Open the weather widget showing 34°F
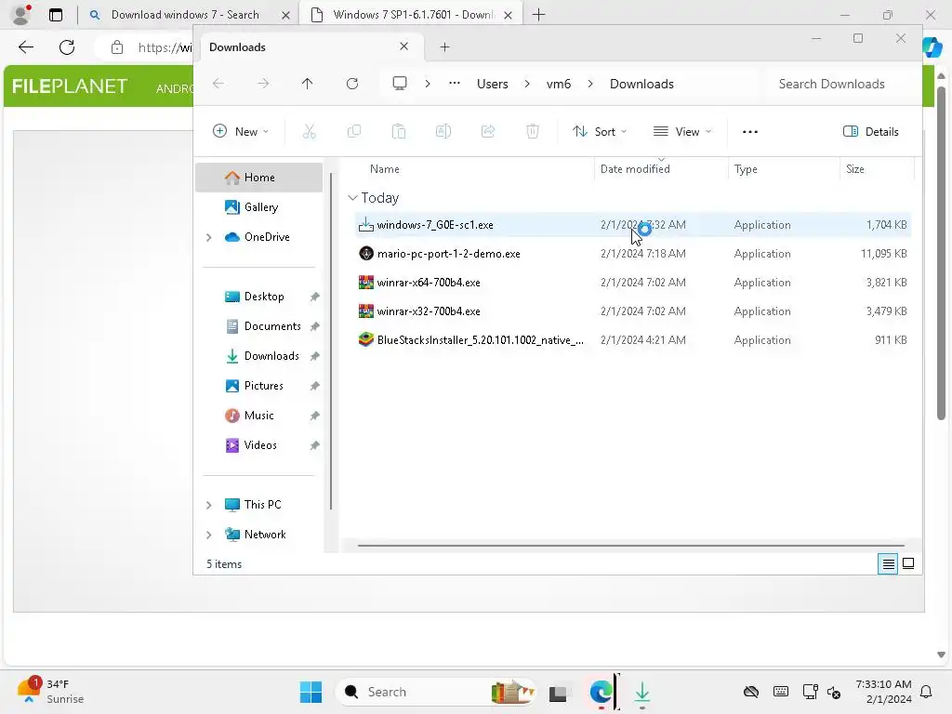 (50, 691)
